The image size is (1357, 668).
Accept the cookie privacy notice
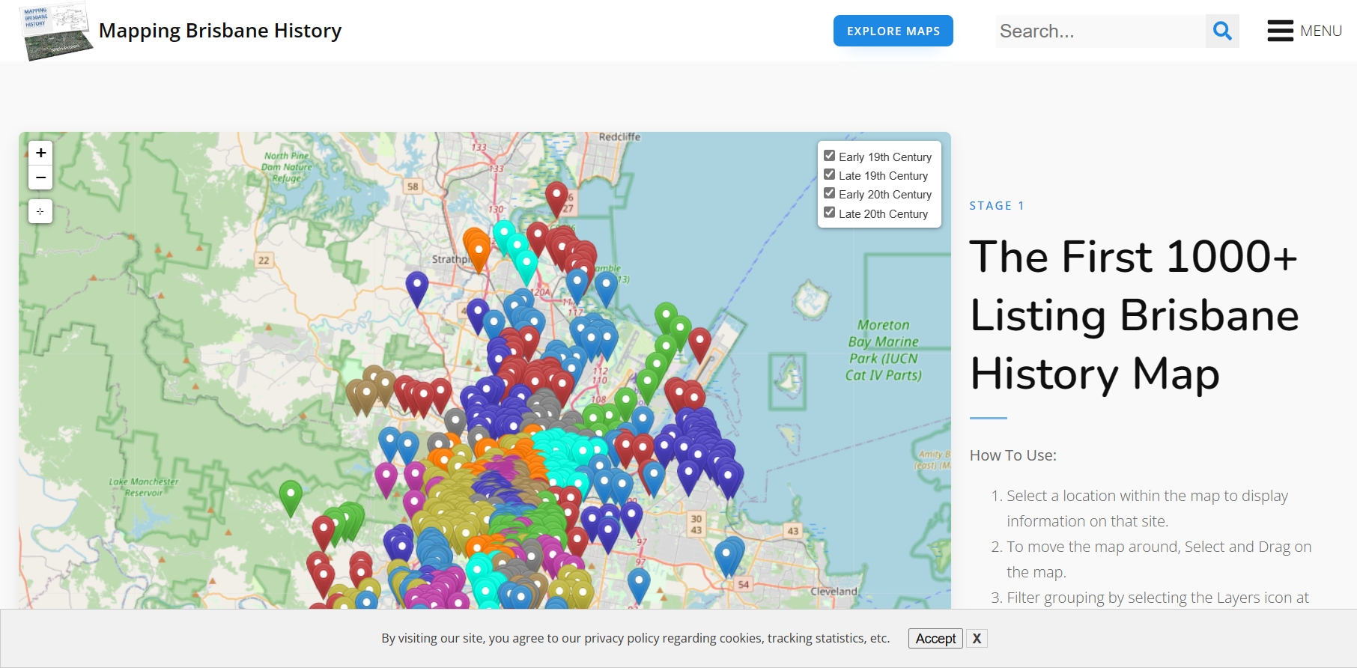pyautogui.click(x=935, y=639)
